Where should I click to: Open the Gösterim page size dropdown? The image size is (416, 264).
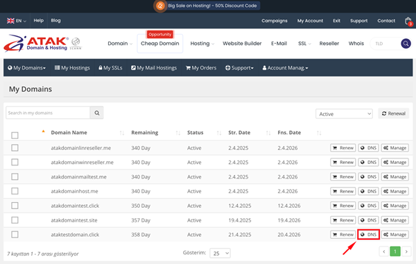coord(220,253)
